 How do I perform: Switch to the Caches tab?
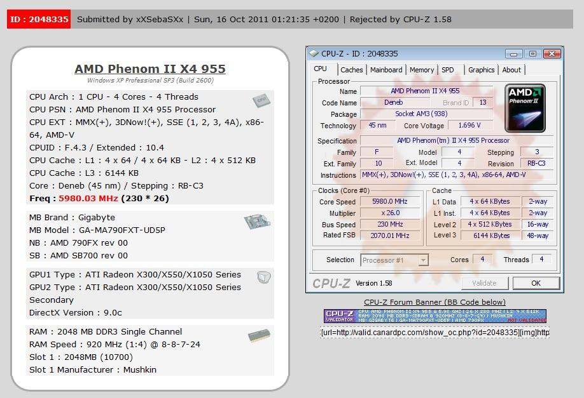point(351,70)
